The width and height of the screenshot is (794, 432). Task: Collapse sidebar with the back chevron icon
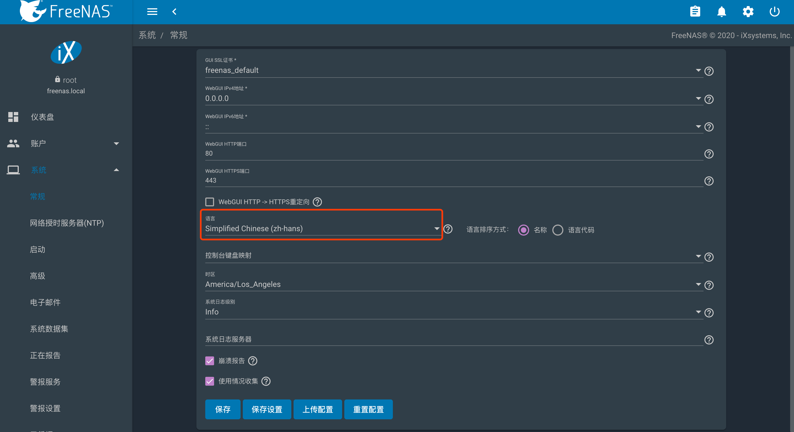click(174, 12)
